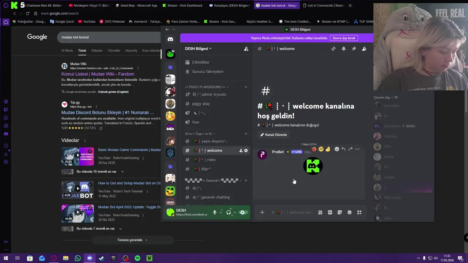The height and width of the screenshot is (263, 468).
Task: Open welcome channel settings gear icon
Action: 246,150
